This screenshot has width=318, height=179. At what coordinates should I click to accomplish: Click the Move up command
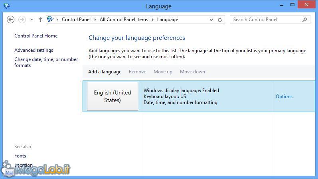pyautogui.click(x=163, y=72)
